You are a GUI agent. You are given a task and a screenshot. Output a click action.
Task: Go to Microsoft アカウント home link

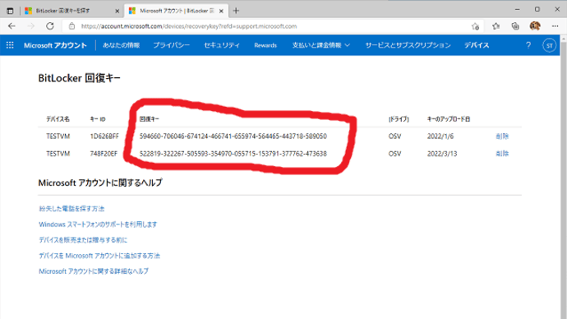tap(55, 45)
